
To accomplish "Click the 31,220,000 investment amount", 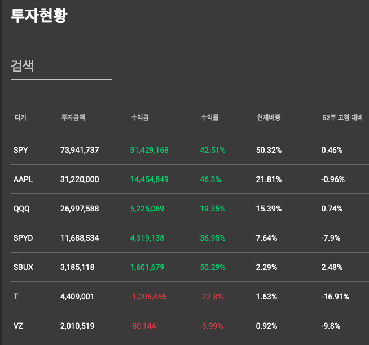I will 80,179.
